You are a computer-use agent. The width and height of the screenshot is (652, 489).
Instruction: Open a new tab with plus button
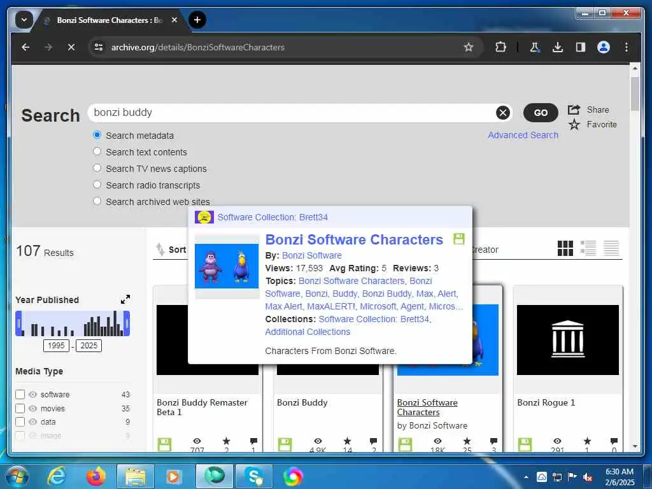point(197,20)
